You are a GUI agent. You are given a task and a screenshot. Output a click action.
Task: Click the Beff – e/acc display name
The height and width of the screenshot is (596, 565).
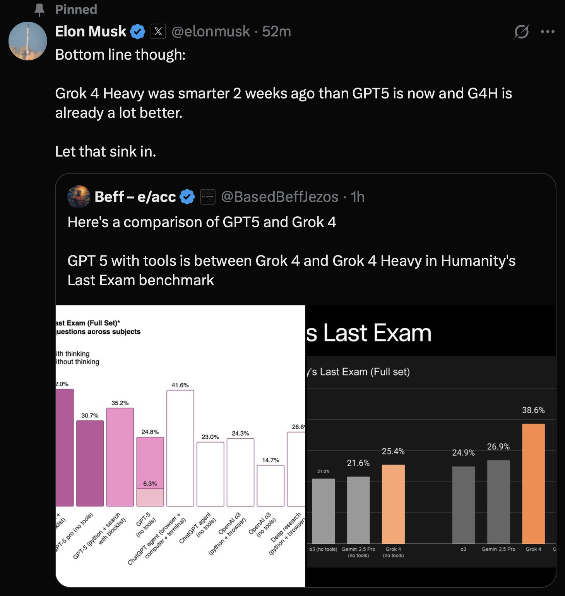(135, 197)
